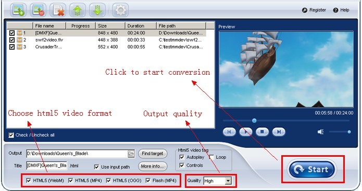The width and height of the screenshot is (362, 191).
Task: Play the preview video
Action: tap(246, 132)
